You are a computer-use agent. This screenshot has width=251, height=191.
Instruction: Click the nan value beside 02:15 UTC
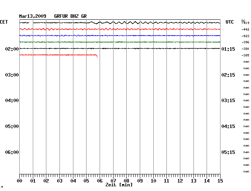[x=246, y=75]
